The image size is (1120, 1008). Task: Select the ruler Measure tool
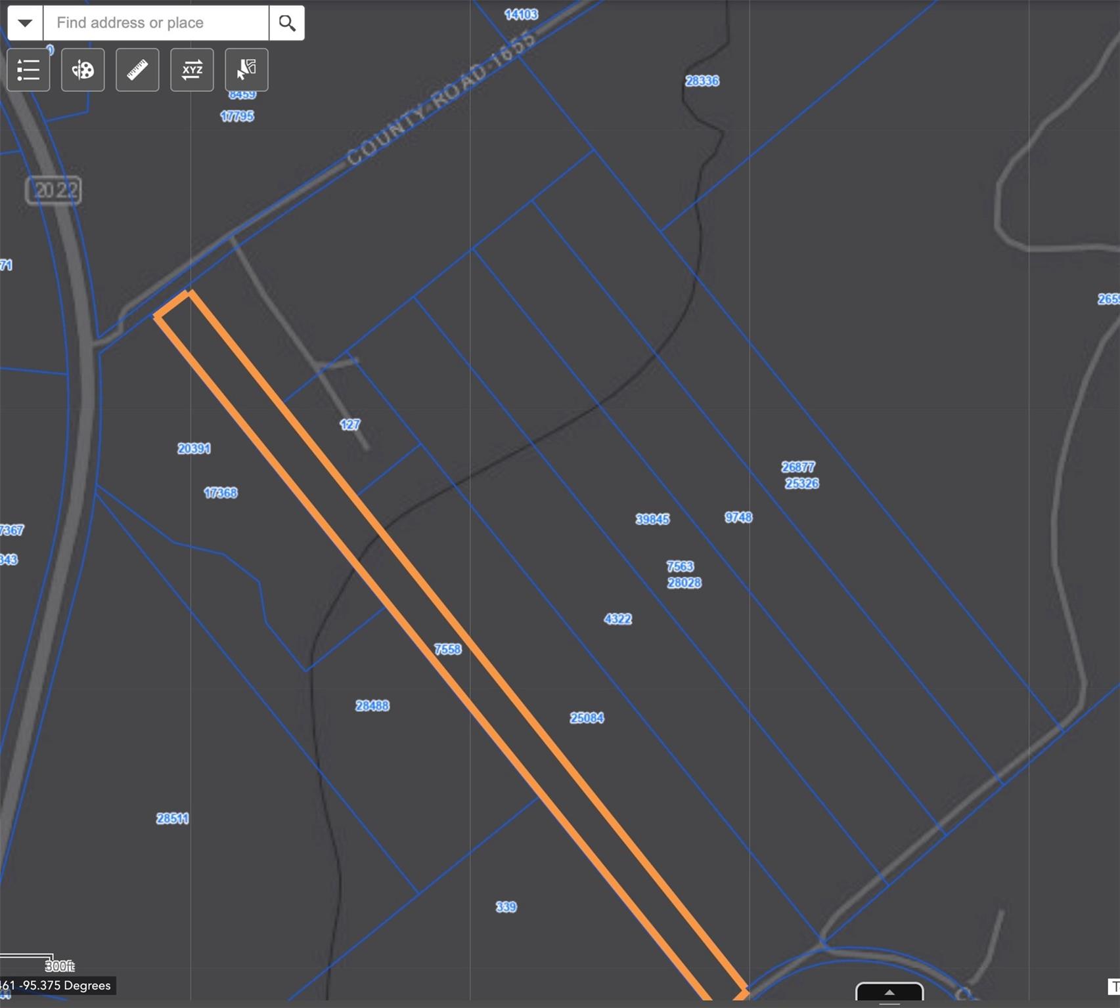[x=137, y=70]
